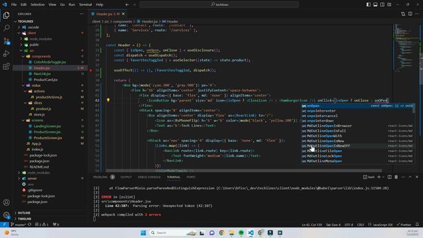Open the Extensions view

point(6,66)
